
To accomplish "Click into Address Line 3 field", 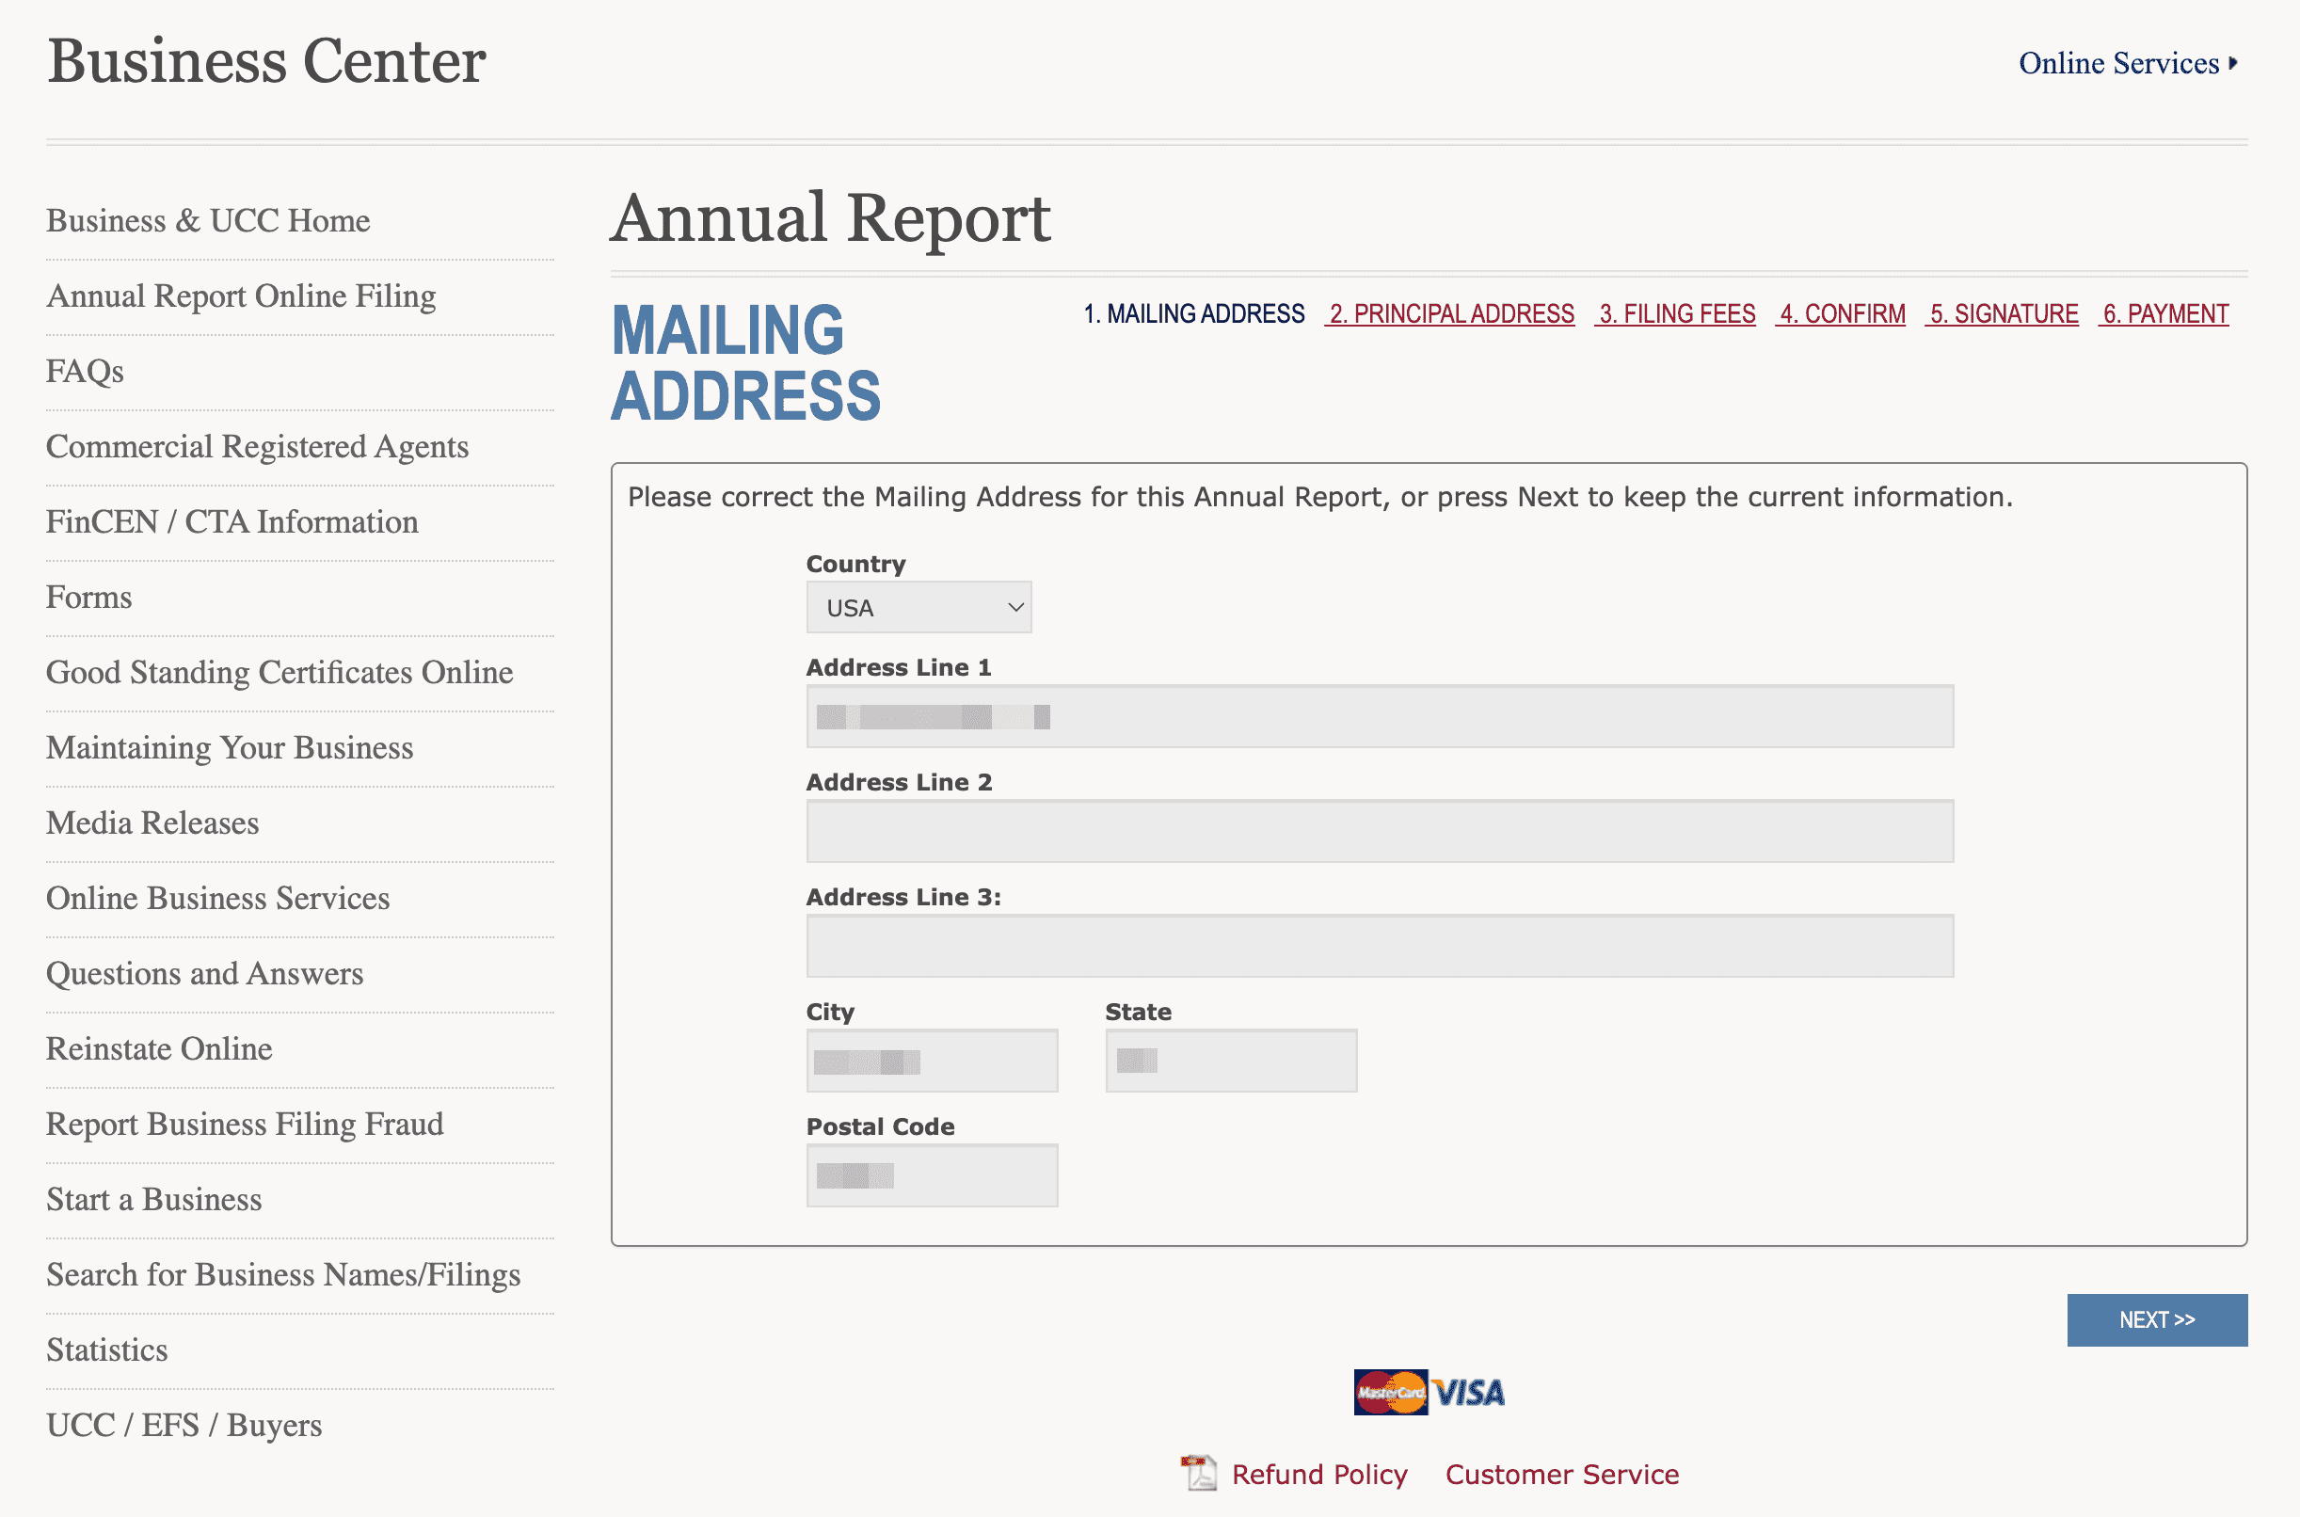I will click(x=1380, y=946).
